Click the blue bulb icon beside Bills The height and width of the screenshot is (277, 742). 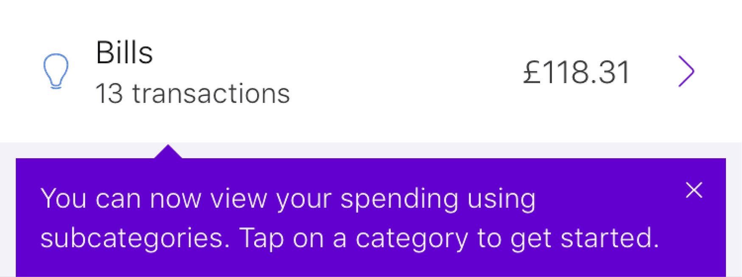(56, 71)
